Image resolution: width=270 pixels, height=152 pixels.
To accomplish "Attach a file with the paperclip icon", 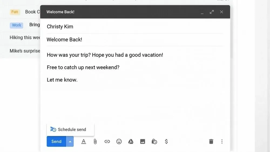I will [x=95, y=141].
